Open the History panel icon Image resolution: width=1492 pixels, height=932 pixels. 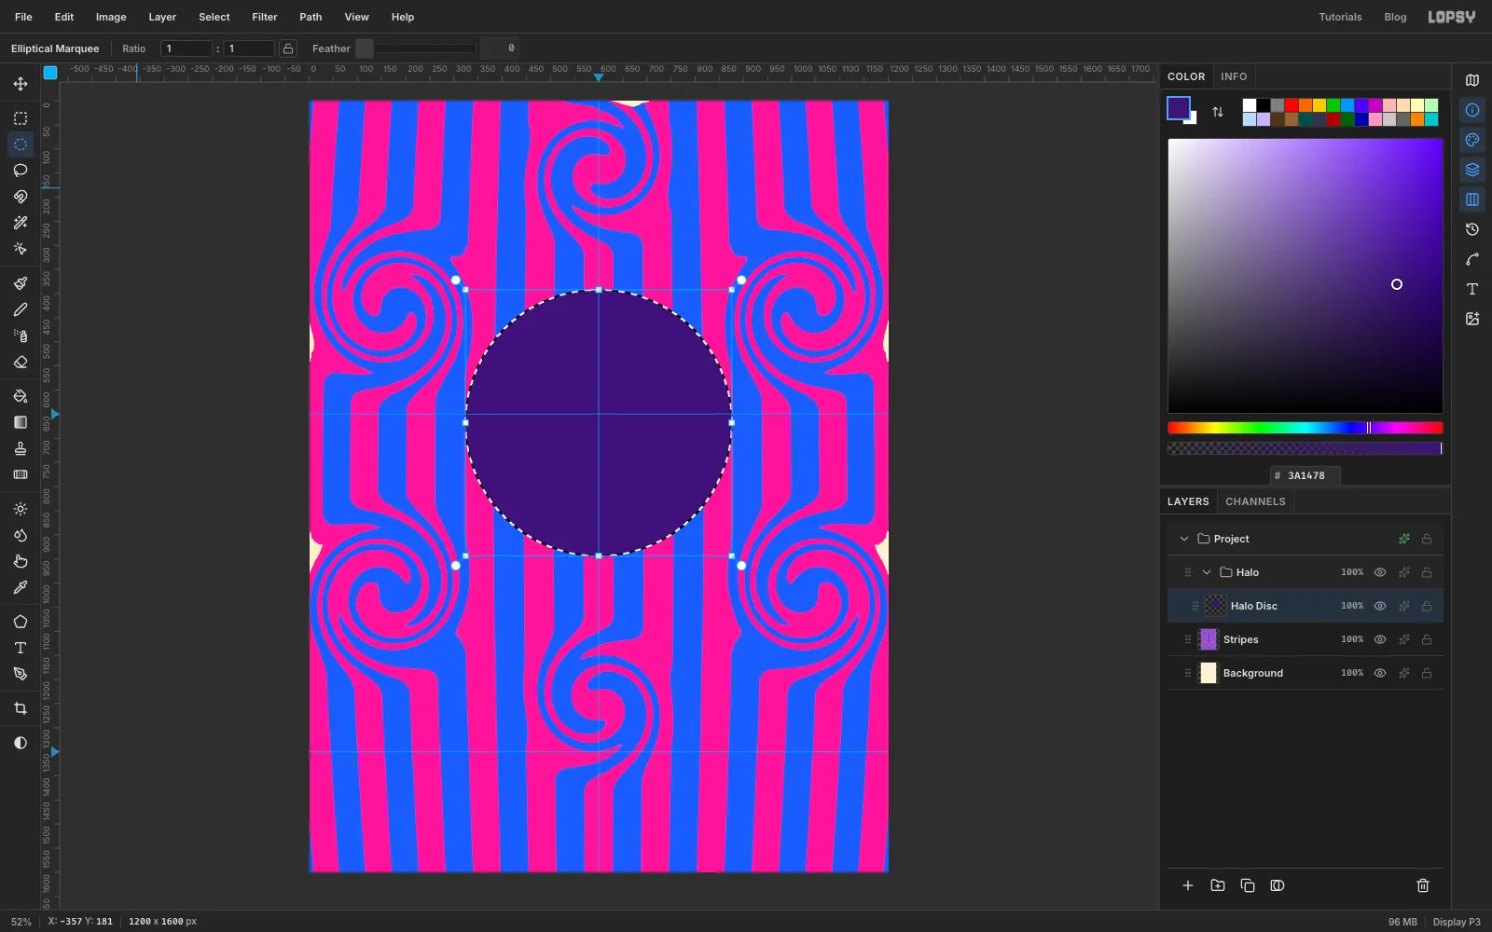1472,229
